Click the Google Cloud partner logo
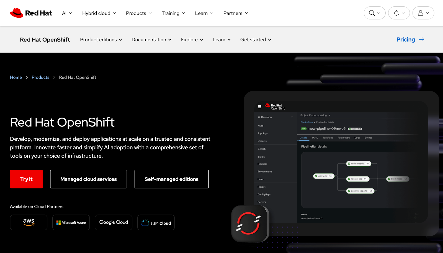Viewport: 443px width, 253px height. coord(114,223)
